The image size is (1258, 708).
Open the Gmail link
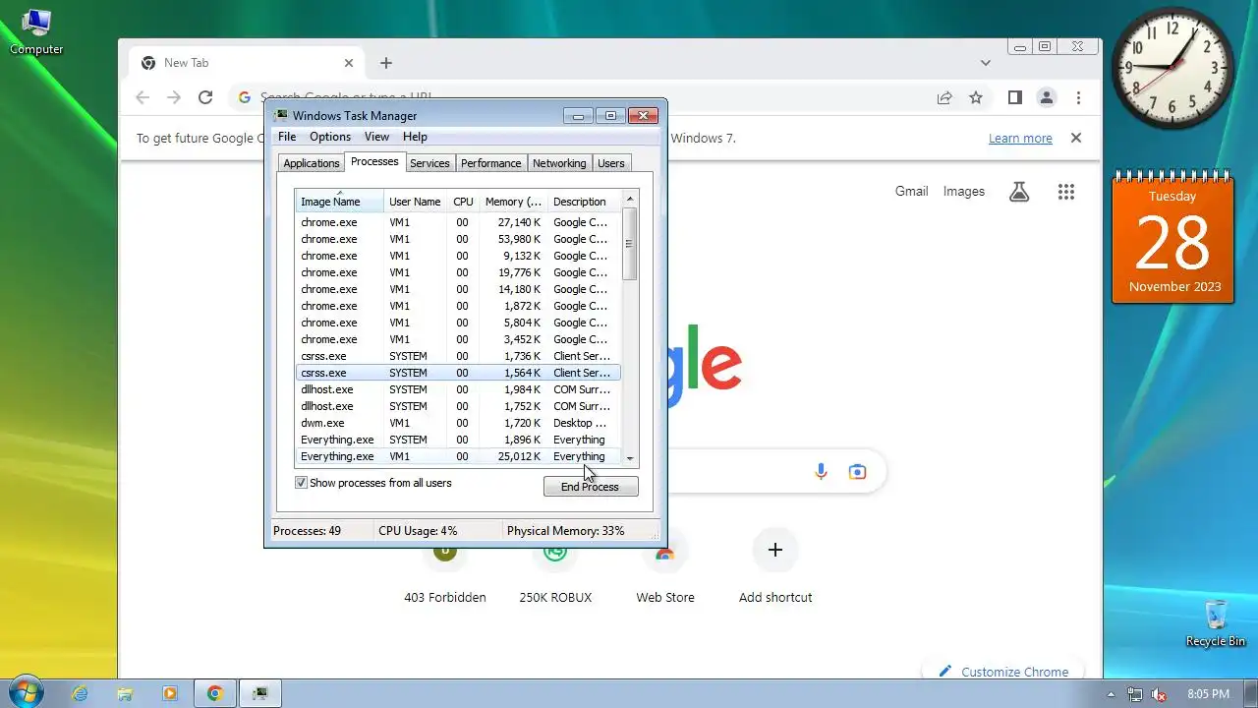(x=911, y=191)
